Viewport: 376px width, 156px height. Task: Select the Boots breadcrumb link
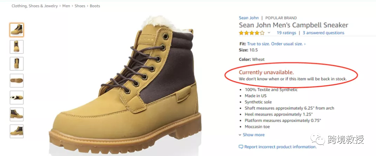point(95,6)
